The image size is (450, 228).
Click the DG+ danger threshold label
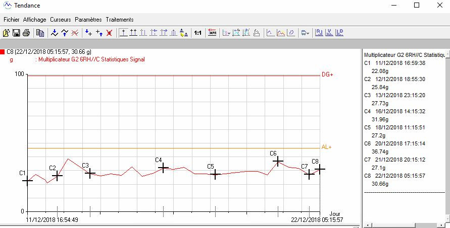(x=327, y=74)
